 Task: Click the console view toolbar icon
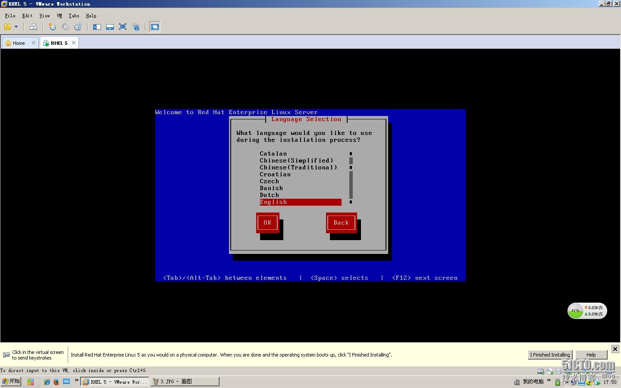(x=155, y=27)
